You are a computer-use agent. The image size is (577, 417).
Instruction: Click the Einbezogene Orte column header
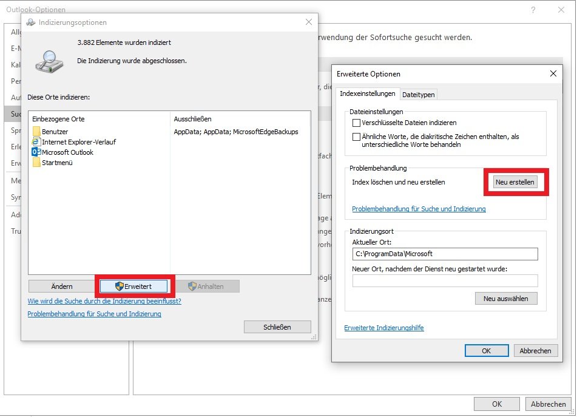pos(58,119)
